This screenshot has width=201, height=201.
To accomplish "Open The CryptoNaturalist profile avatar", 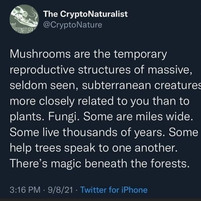I will tap(24, 19).
